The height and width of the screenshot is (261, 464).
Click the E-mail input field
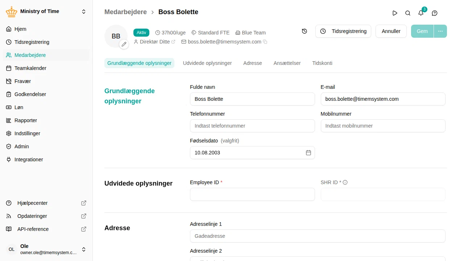[383, 99]
